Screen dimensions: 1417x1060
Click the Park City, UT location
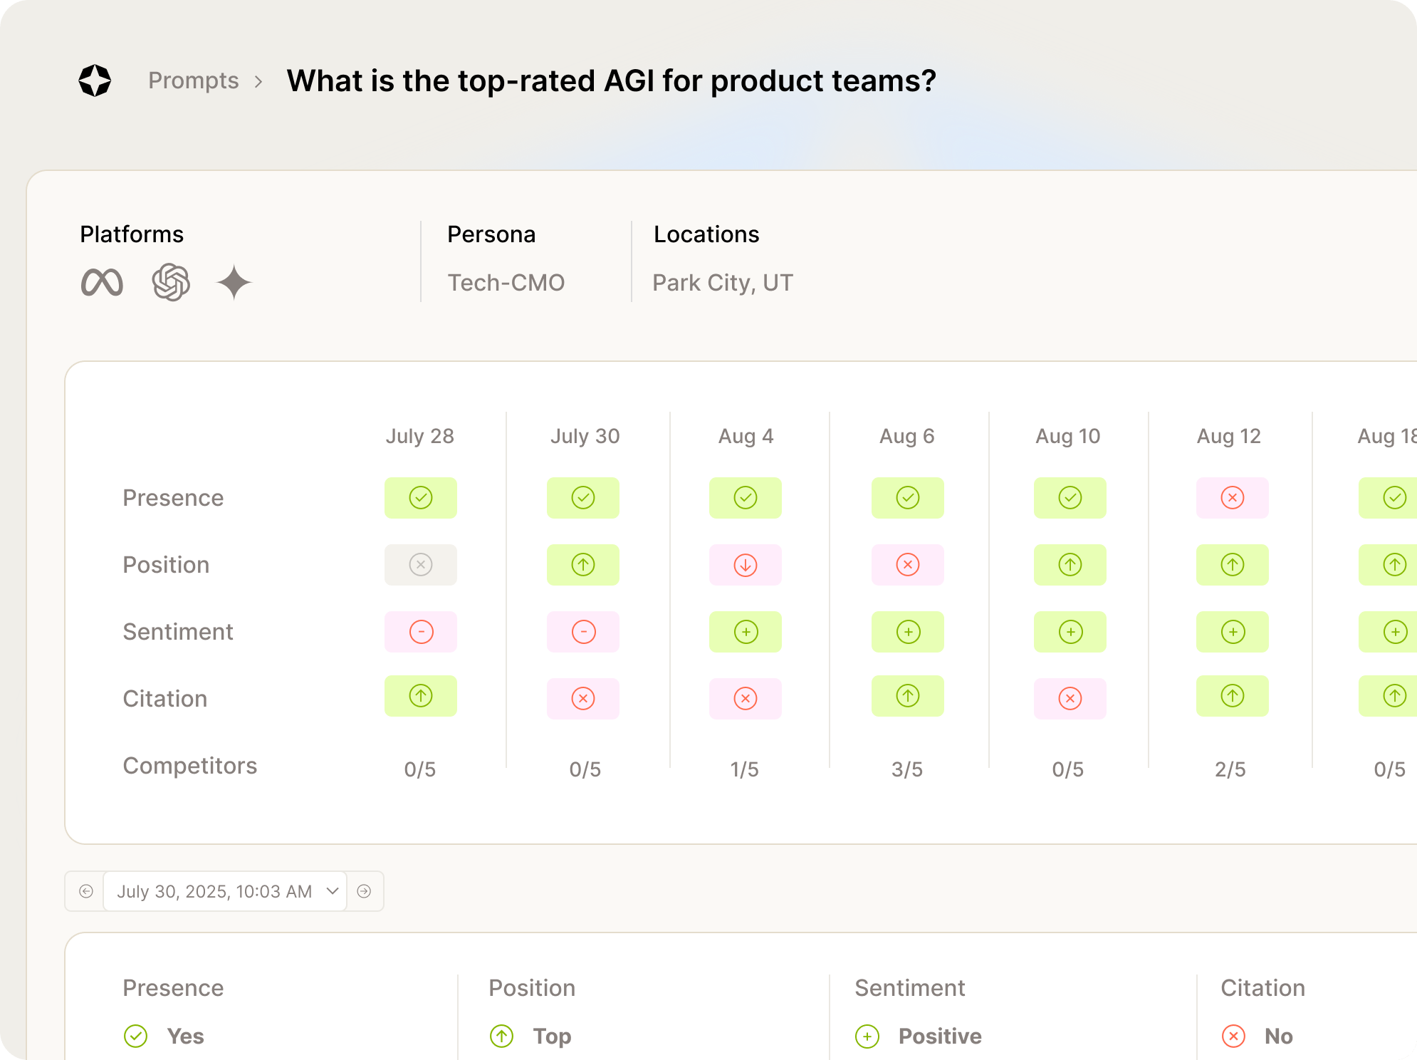click(x=723, y=283)
